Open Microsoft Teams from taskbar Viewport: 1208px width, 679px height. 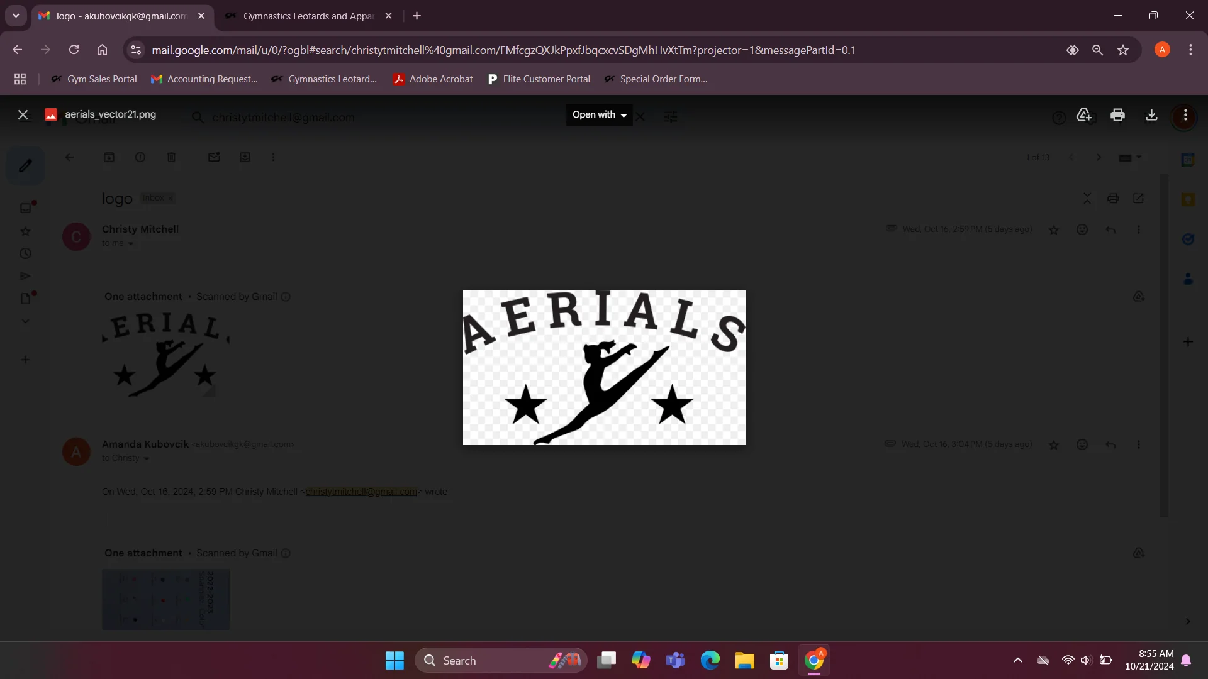[676, 660]
